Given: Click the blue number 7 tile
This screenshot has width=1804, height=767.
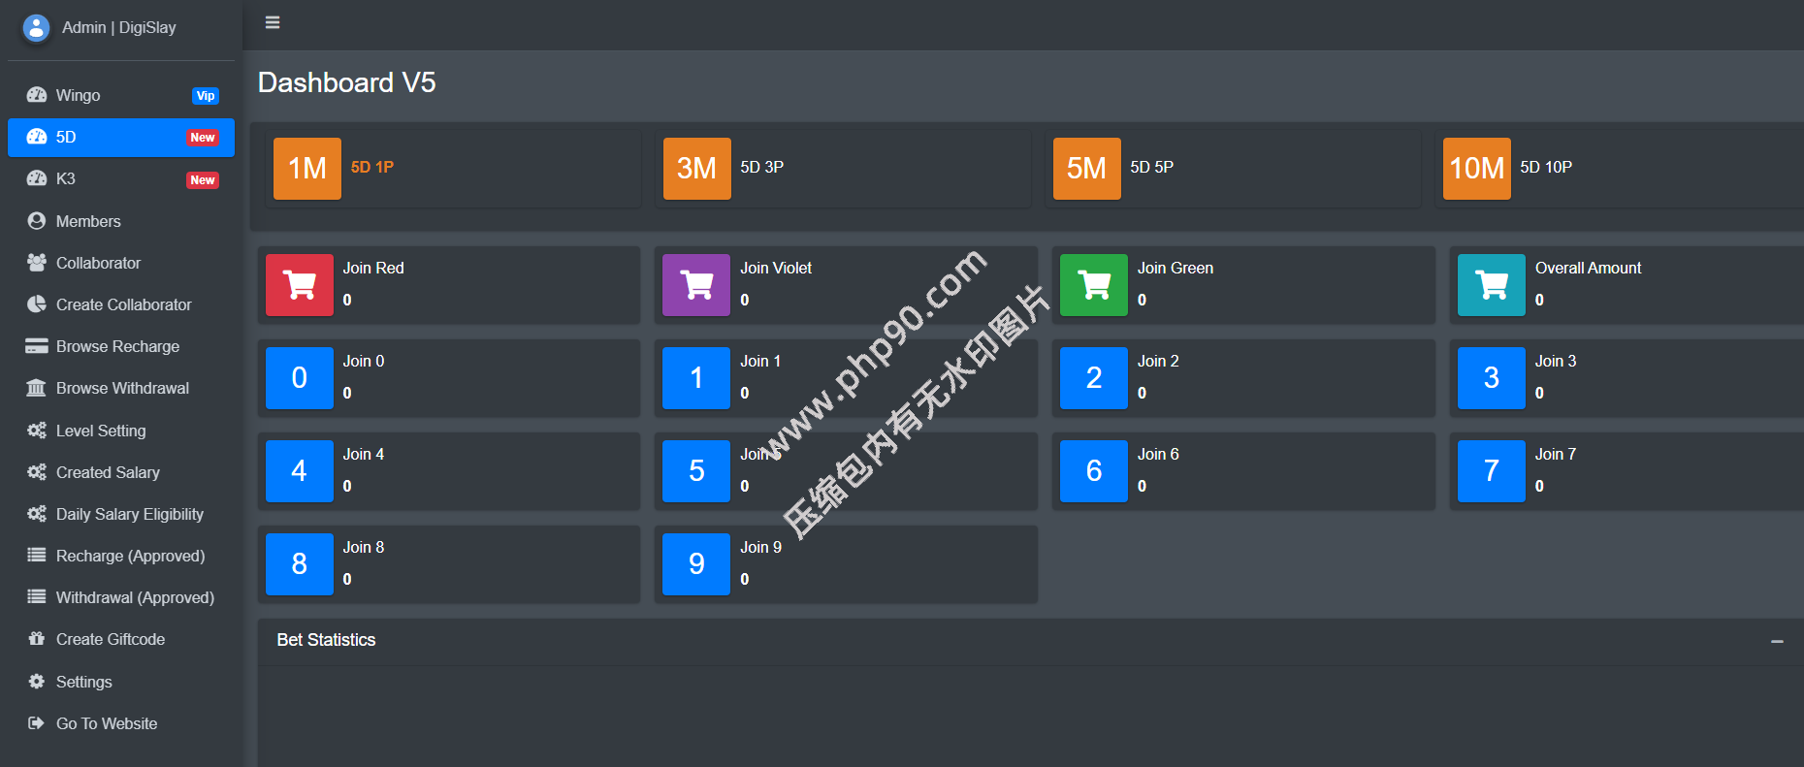Looking at the screenshot, I should click(1491, 471).
